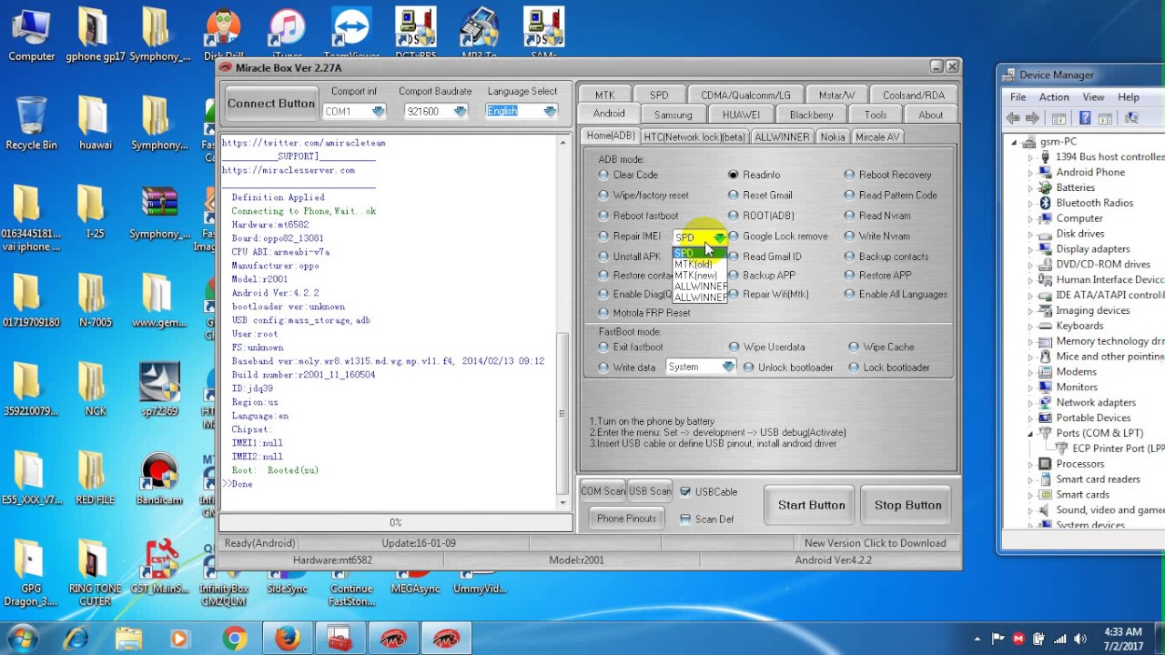The height and width of the screenshot is (655, 1165).
Task: Open the sp72369 desktop icon
Action: pos(159,389)
